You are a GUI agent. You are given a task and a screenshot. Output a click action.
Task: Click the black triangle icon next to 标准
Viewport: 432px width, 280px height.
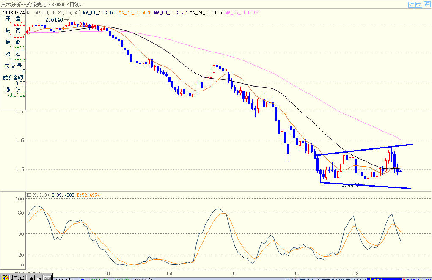pyautogui.click(x=30, y=277)
